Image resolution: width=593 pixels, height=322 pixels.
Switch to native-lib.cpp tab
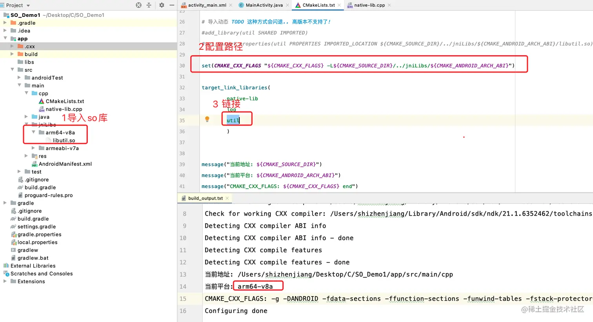pos(369,5)
